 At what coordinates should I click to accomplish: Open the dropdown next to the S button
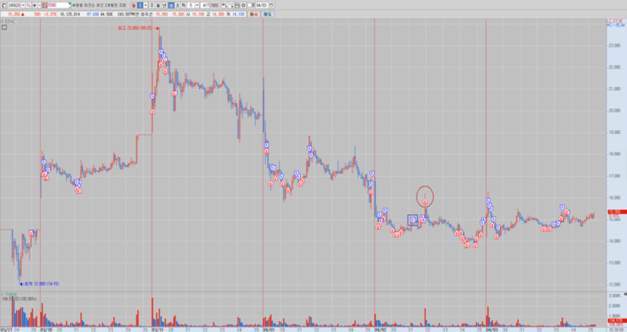tap(146, 5)
